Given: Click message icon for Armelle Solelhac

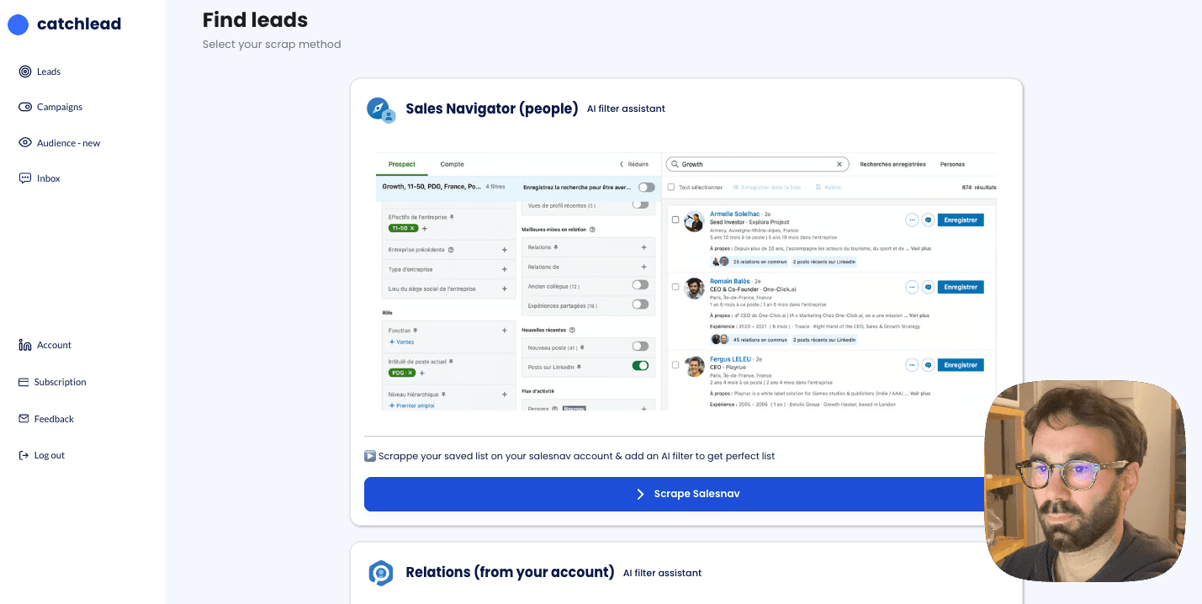Looking at the screenshot, I should click(x=929, y=220).
